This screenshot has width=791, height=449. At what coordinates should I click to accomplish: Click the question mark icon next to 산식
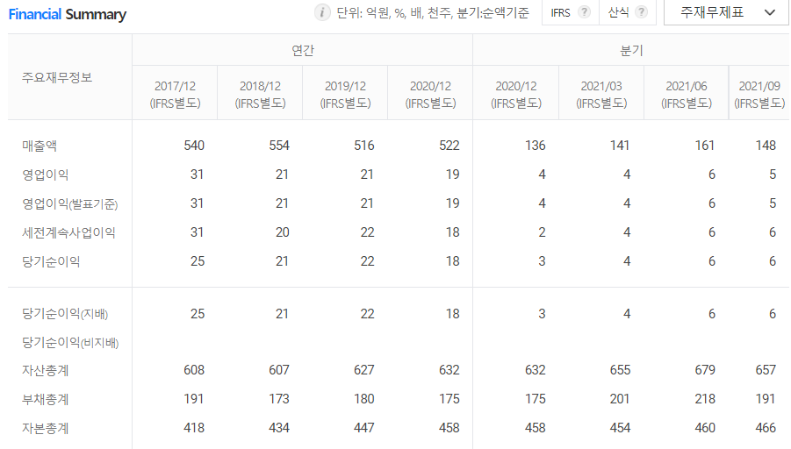coord(641,12)
